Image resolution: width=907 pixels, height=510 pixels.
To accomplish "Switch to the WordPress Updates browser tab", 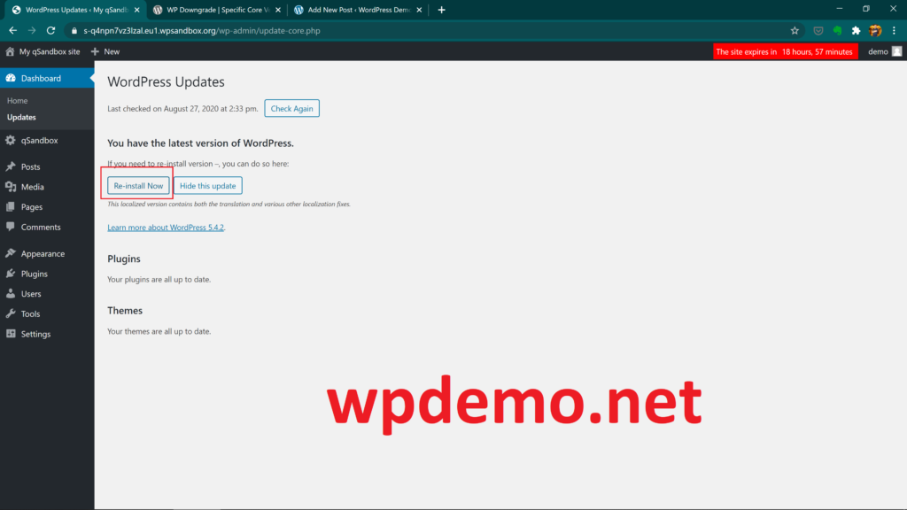I will pos(73,10).
